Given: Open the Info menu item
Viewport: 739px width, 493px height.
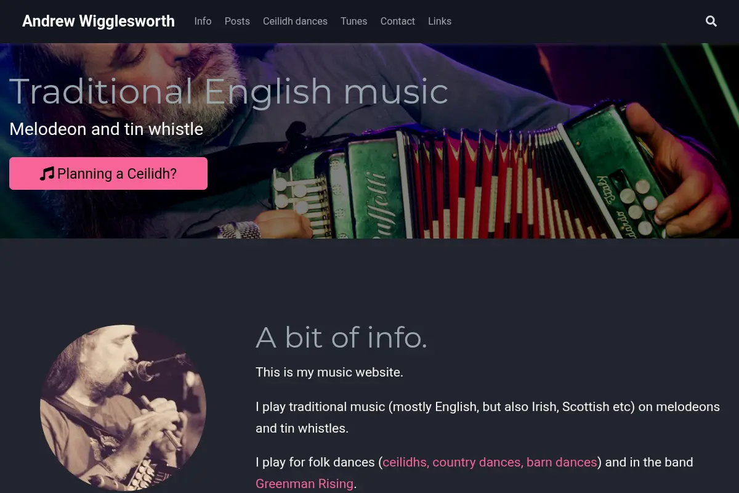Looking at the screenshot, I should [203, 21].
